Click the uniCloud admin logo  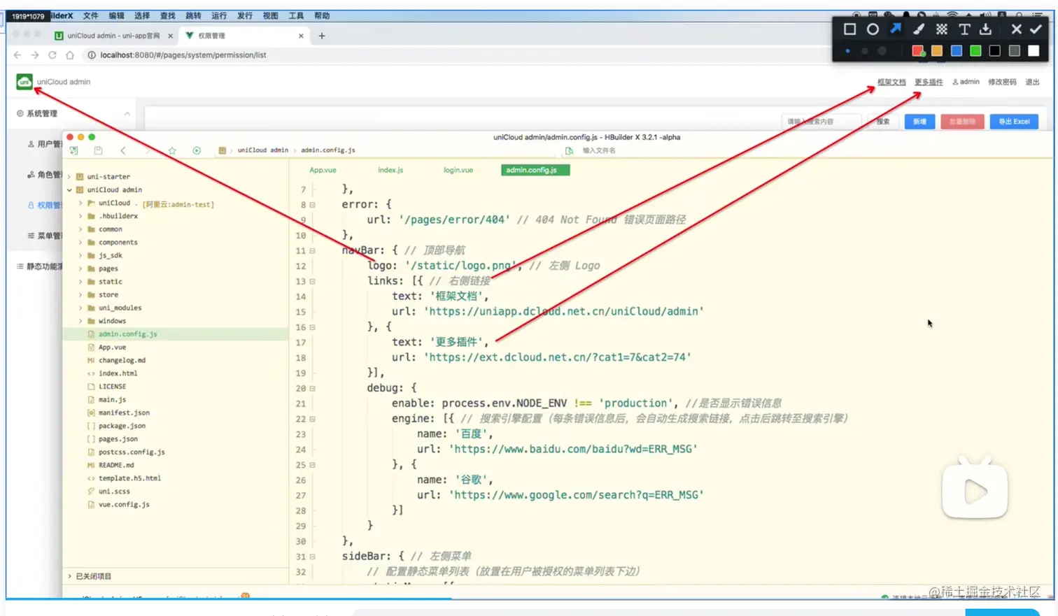[x=24, y=82]
